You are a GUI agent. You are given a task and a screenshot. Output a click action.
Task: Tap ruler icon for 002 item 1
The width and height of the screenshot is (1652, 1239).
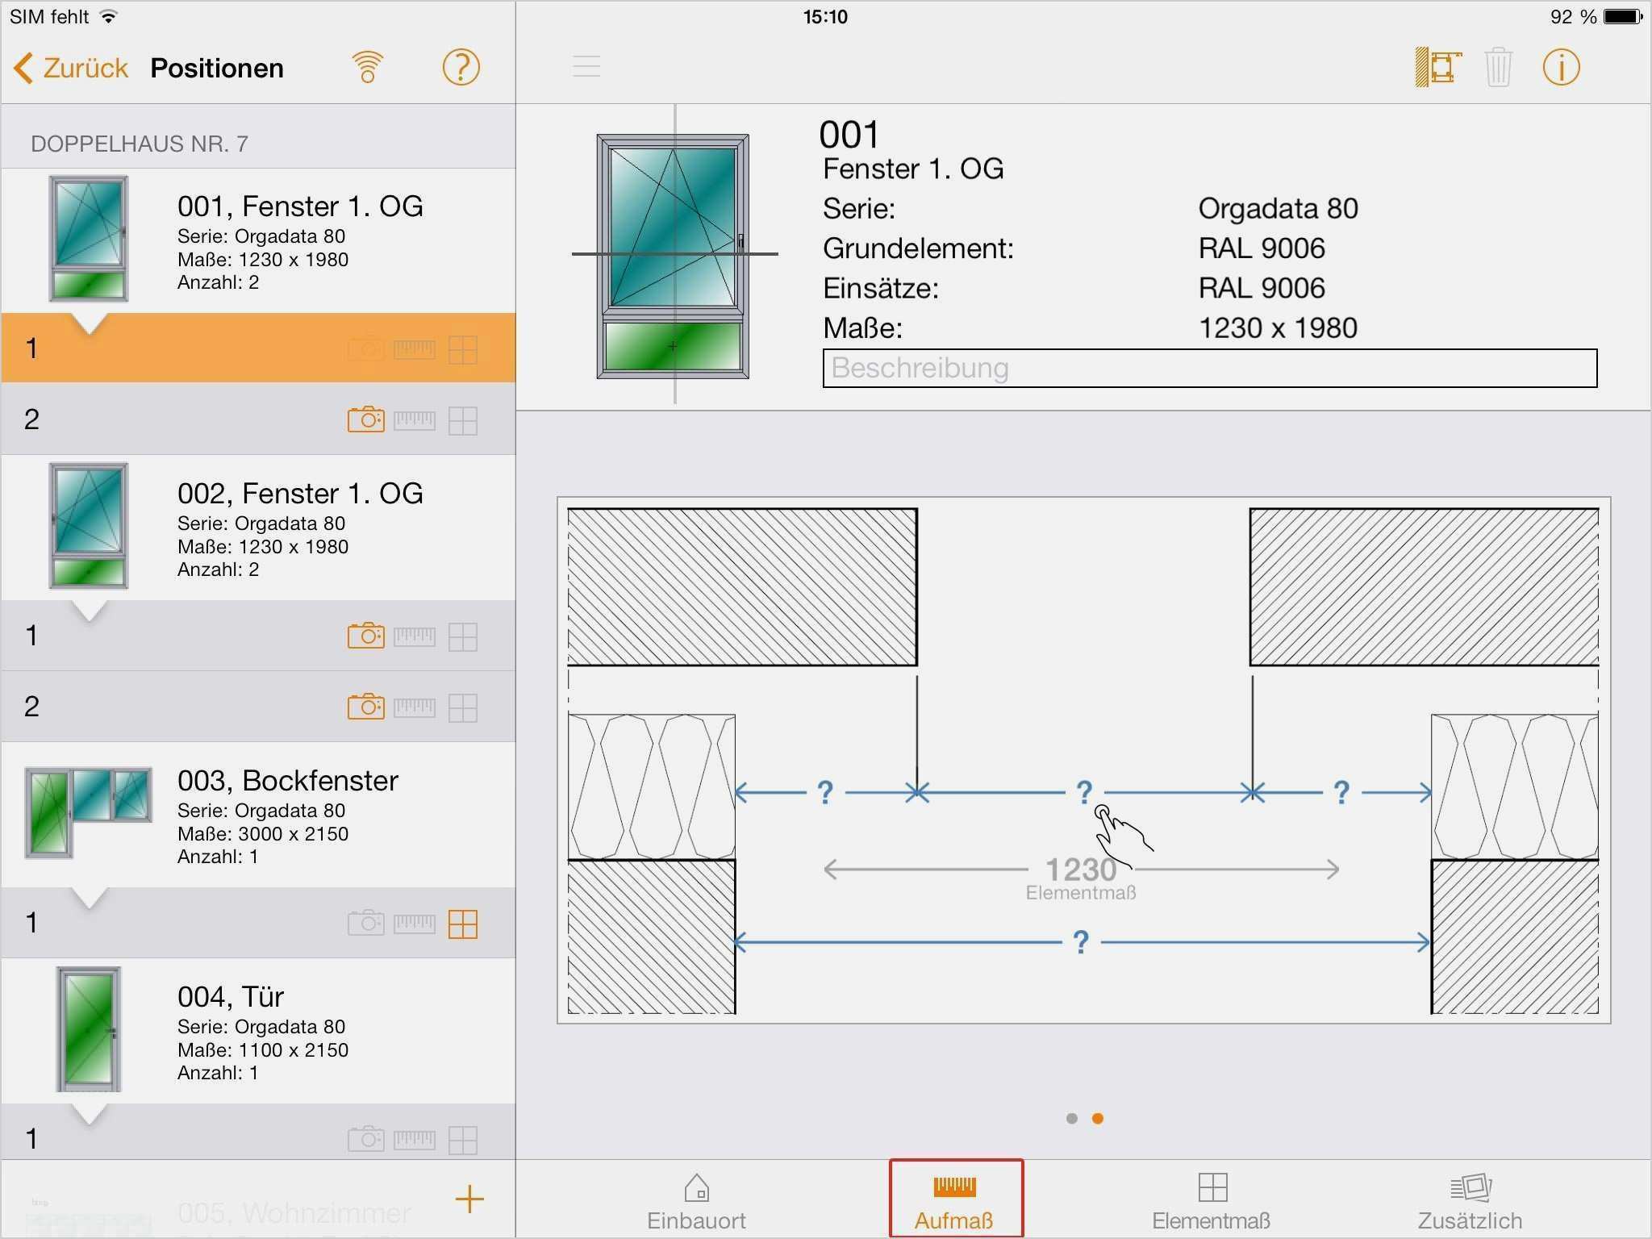414,636
